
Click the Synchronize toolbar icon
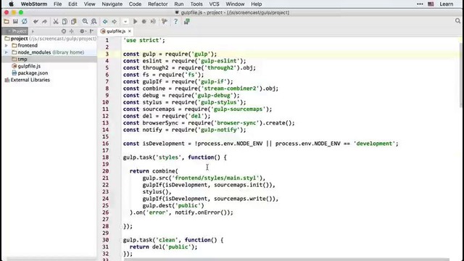24,22
